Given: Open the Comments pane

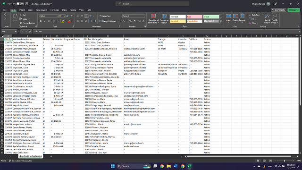Looking at the screenshot, I should click(278, 10).
